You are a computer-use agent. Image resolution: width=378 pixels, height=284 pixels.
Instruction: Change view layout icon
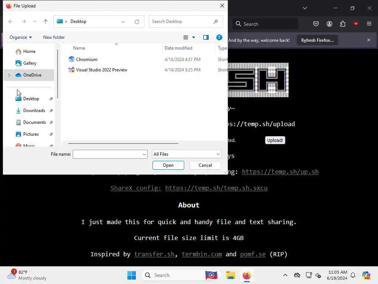click(x=186, y=37)
